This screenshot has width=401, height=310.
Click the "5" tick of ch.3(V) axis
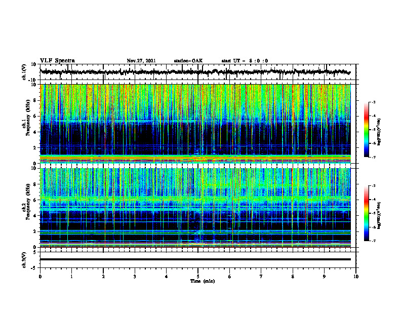[35, 252]
